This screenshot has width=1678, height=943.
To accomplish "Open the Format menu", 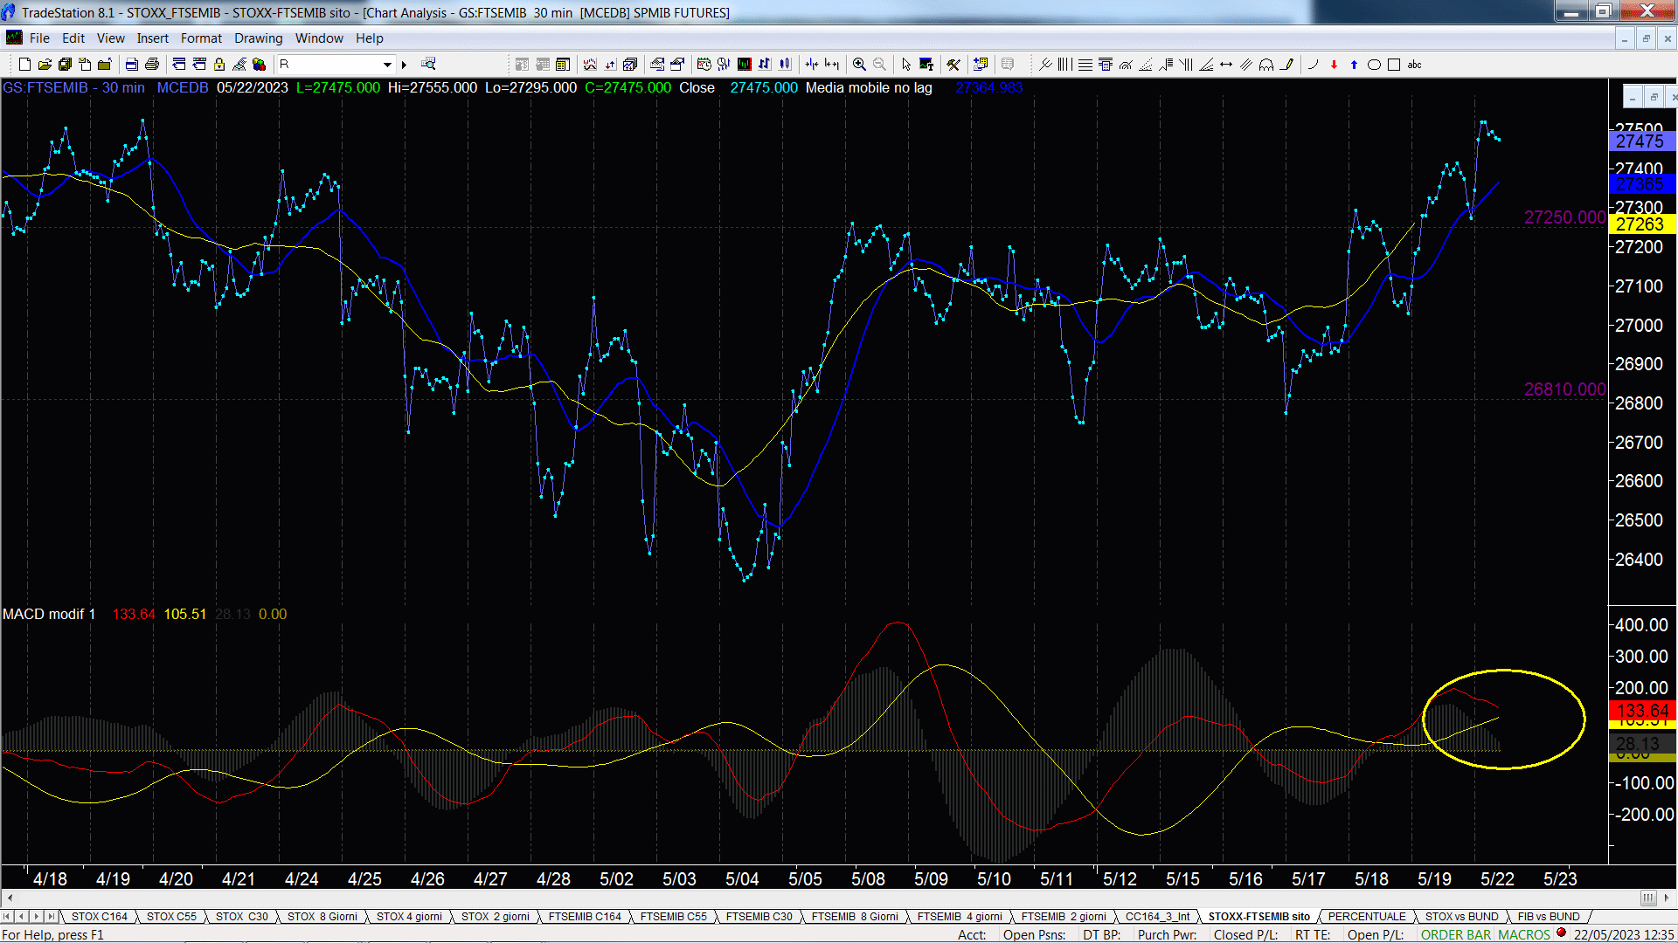I will click(201, 38).
